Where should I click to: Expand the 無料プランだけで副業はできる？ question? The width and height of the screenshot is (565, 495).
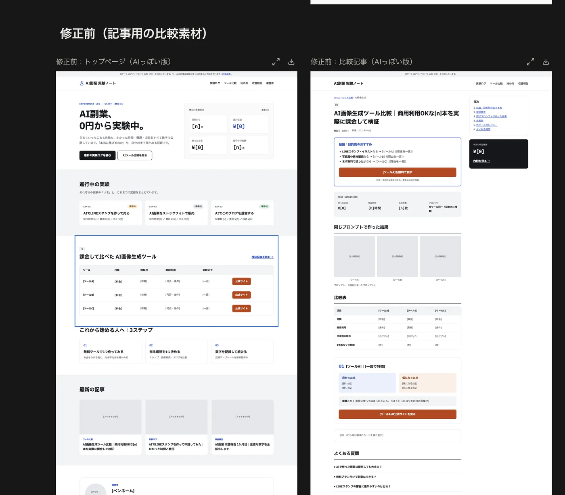(398, 477)
